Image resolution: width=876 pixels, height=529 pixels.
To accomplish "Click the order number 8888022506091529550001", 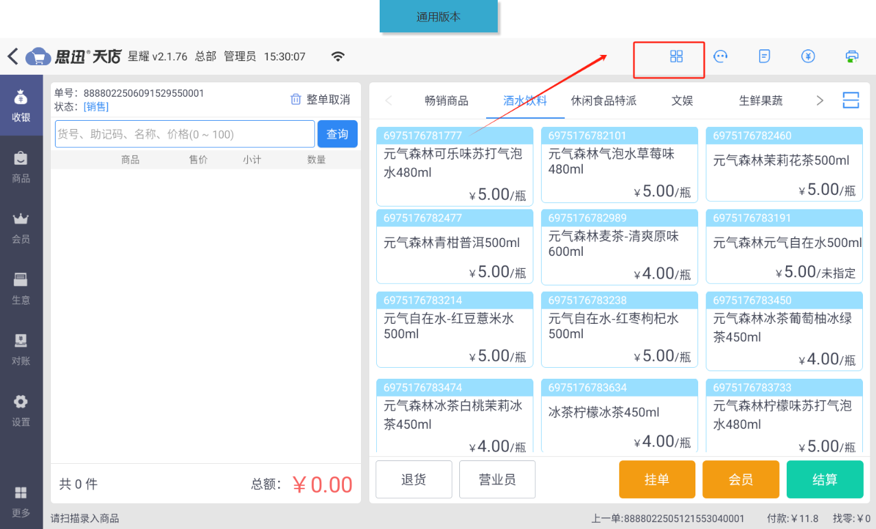I will 143,93.
